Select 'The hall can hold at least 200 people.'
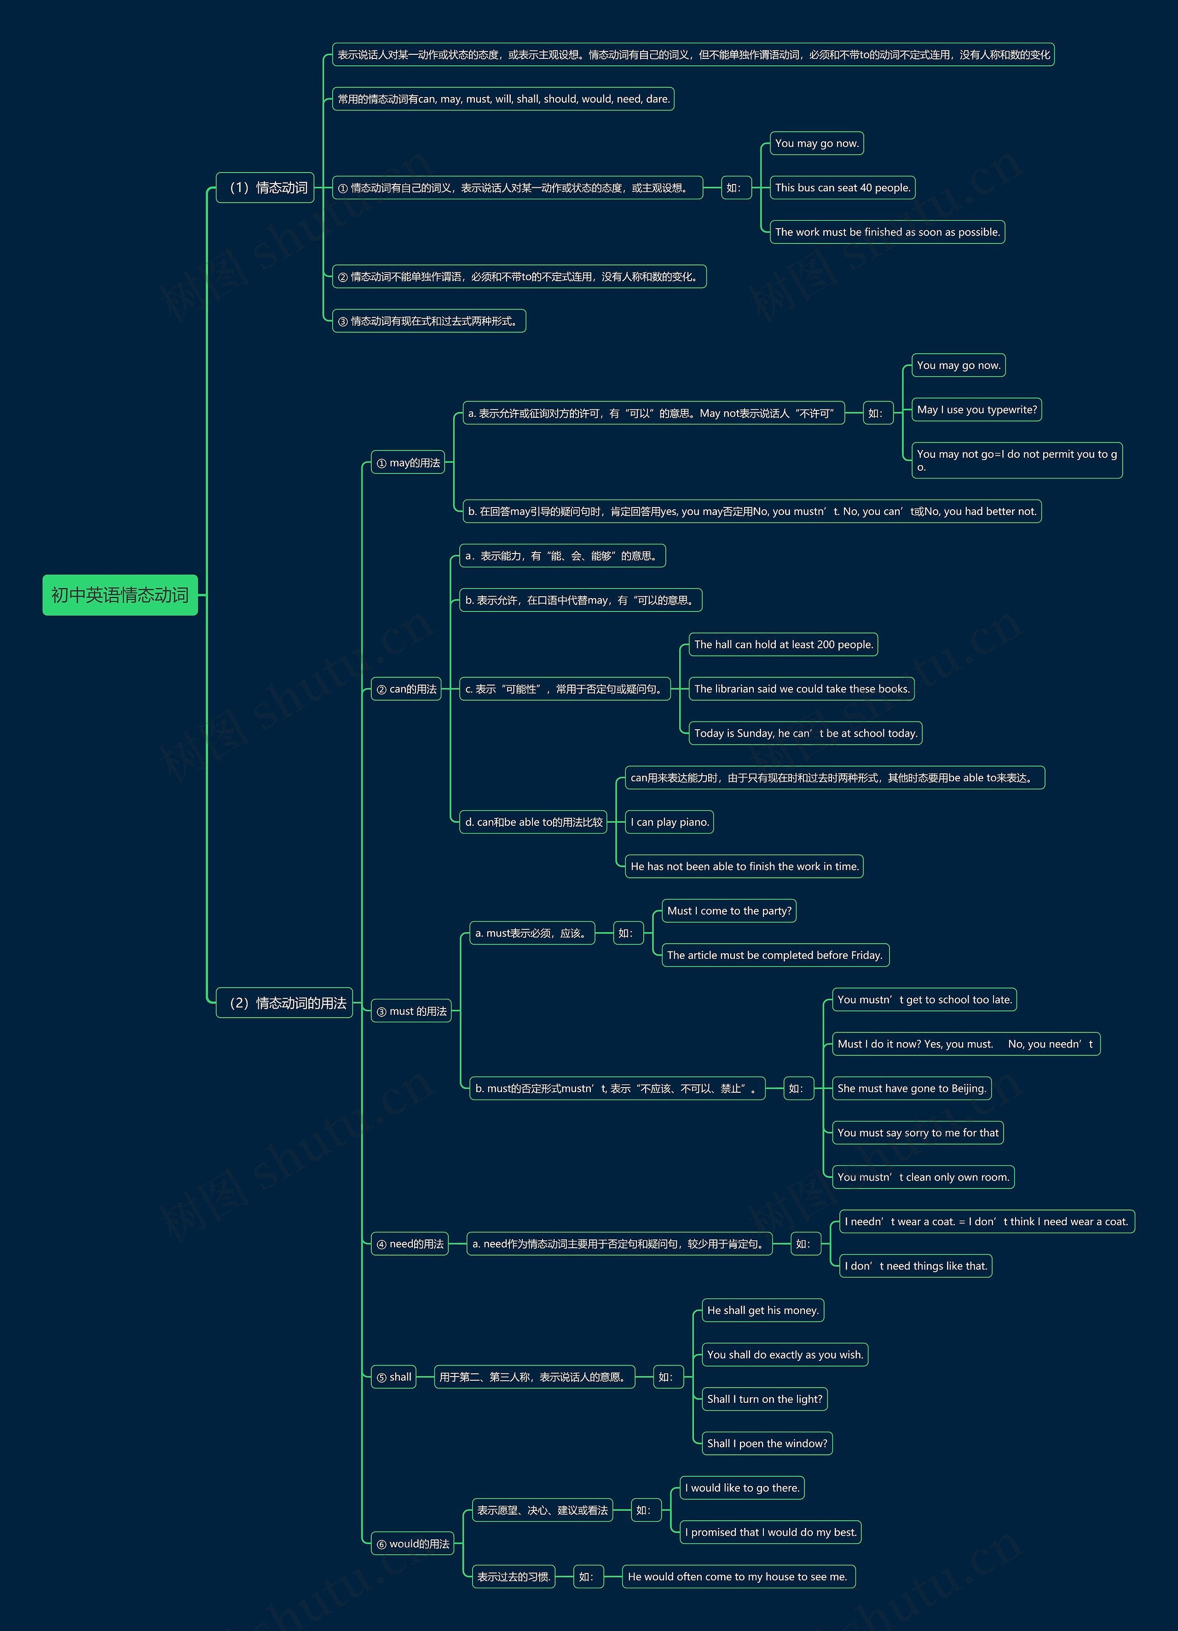The height and width of the screenshot is (1631, 1178). pos(783,644)
